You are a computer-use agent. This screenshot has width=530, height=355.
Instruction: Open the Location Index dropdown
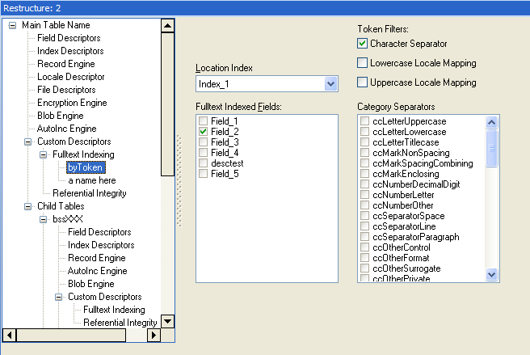[330, 83]
